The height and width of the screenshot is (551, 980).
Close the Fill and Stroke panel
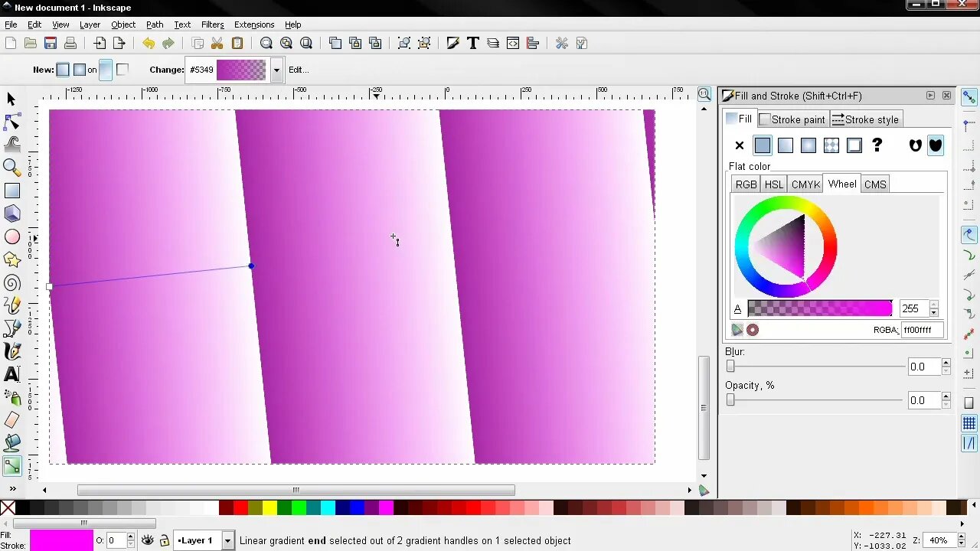pos(946,96)
